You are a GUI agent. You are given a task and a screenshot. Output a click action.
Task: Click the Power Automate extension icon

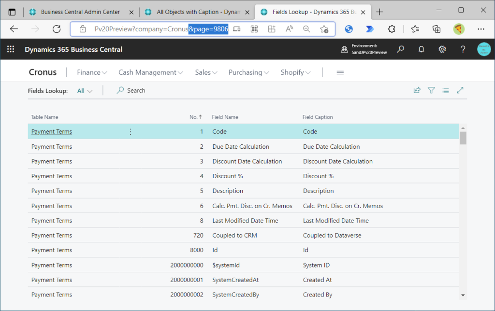click(370, 29)
